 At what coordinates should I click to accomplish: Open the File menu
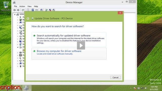pyautogui.click(x=15, y=6)
